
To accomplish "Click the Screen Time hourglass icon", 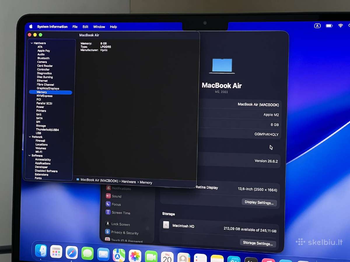I will click(x=108, y=212).
